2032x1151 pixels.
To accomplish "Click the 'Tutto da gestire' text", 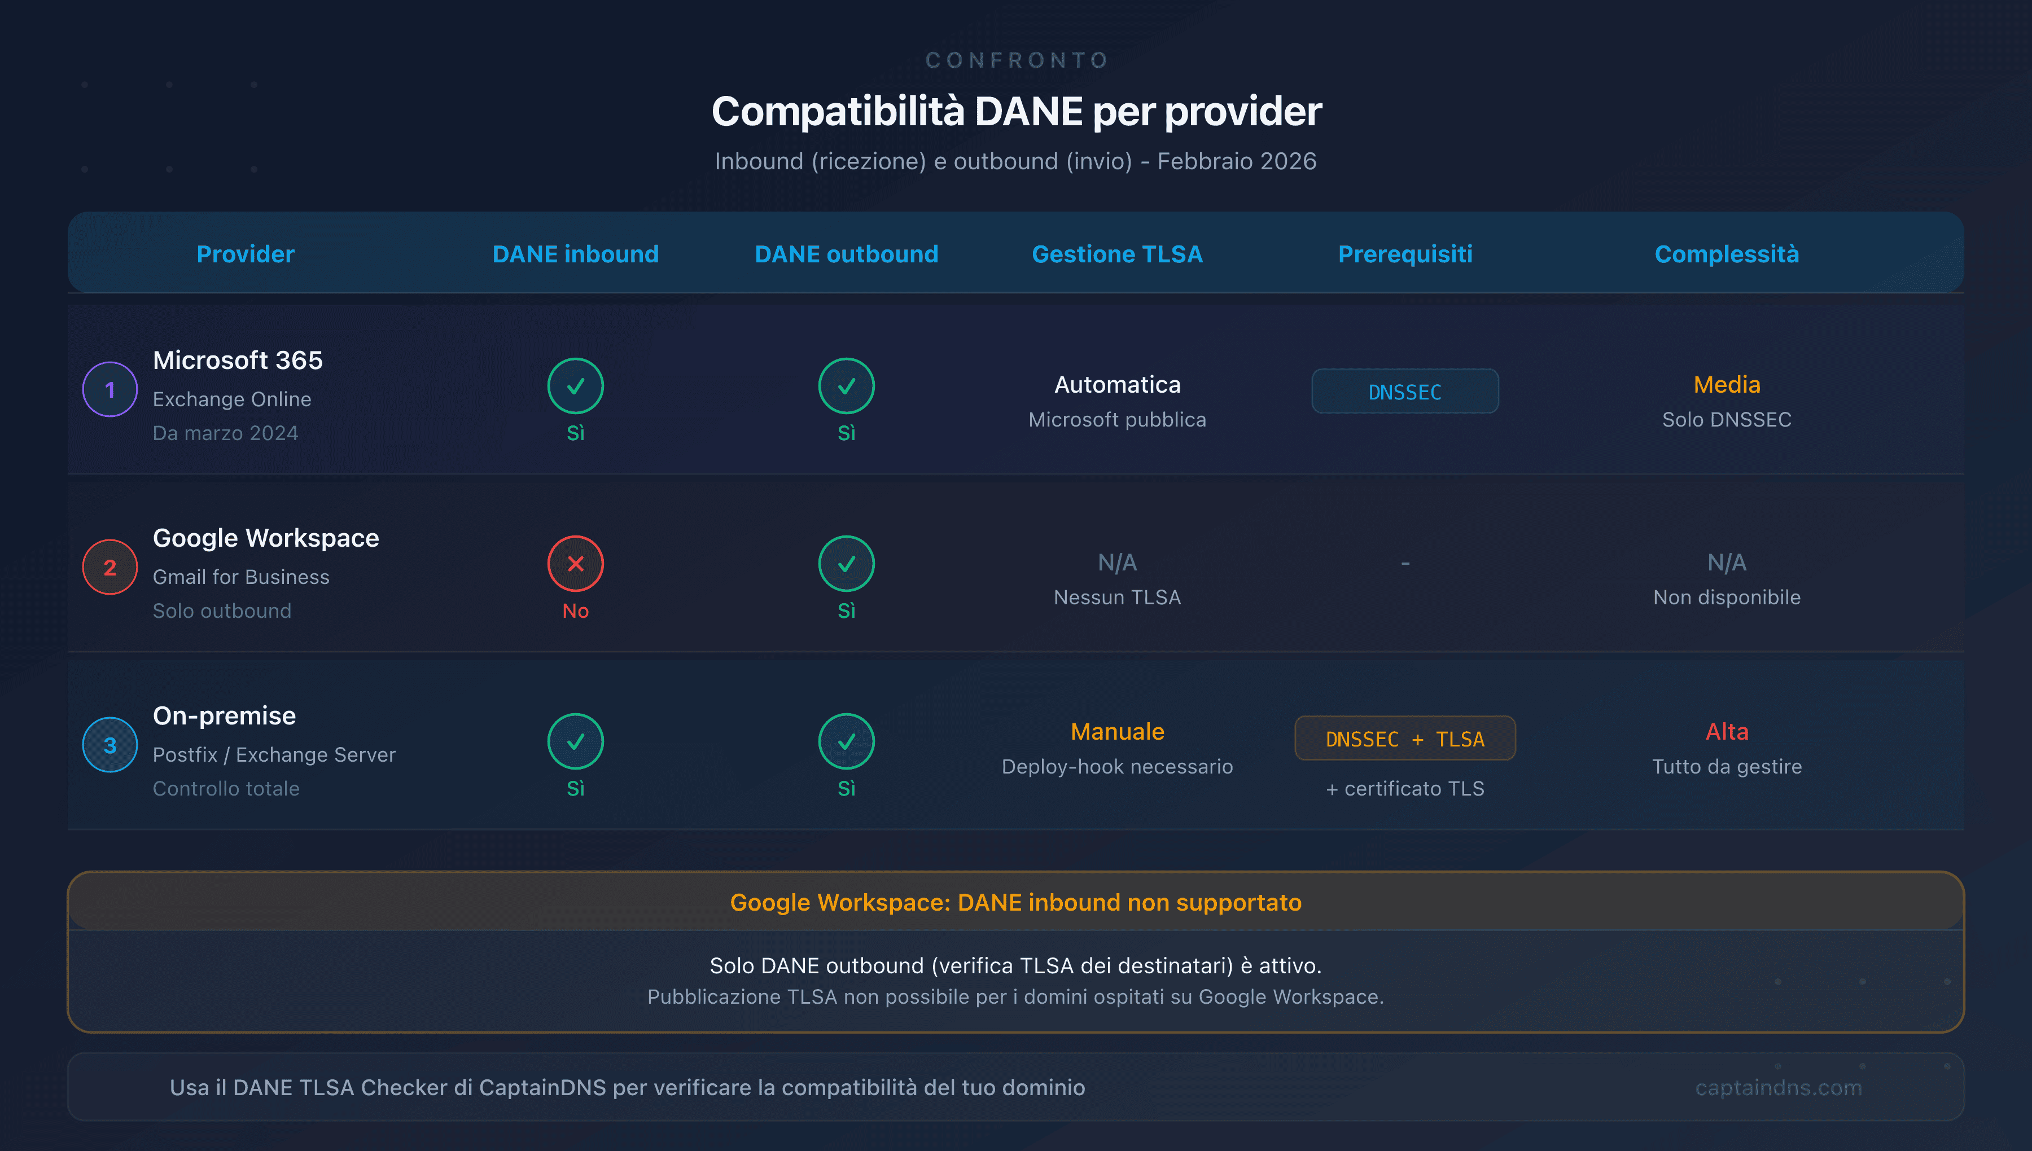I will coord(1727,767).
